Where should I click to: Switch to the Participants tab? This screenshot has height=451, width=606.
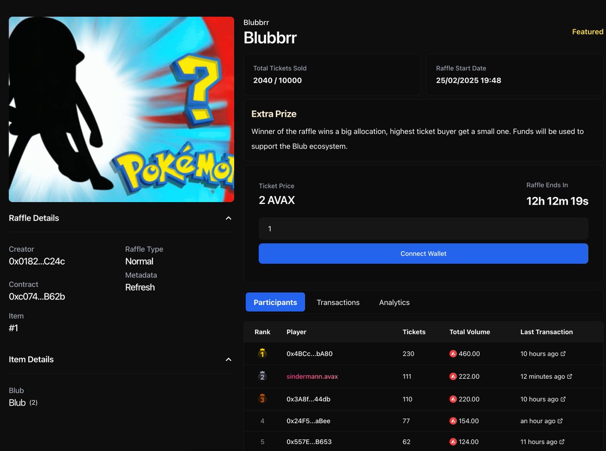275,302
